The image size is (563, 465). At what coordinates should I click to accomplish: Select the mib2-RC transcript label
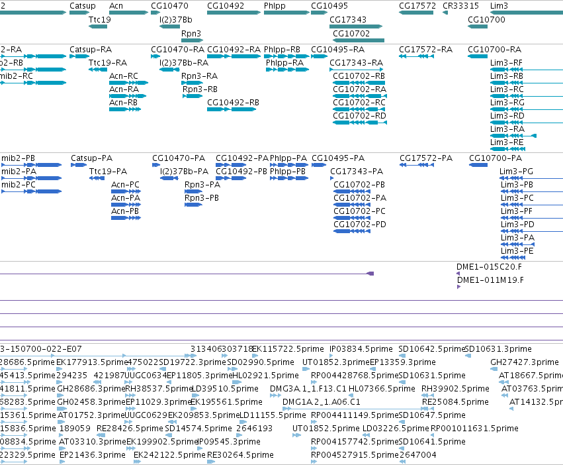coord(17,76)
